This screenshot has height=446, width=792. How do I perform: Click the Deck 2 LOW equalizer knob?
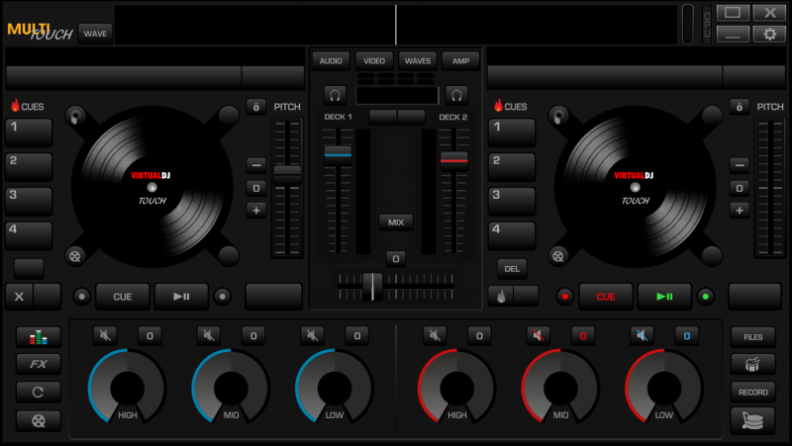pyautogui.click(x=663, y=387)
